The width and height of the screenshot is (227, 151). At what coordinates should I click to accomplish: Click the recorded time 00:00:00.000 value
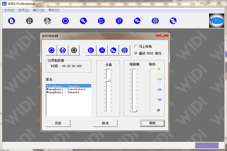coord(72,66)
